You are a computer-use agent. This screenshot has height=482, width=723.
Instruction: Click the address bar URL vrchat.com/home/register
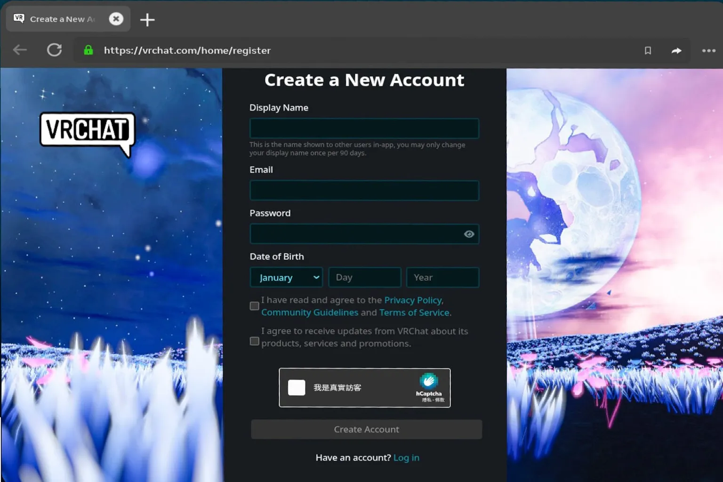click(187, 50)
